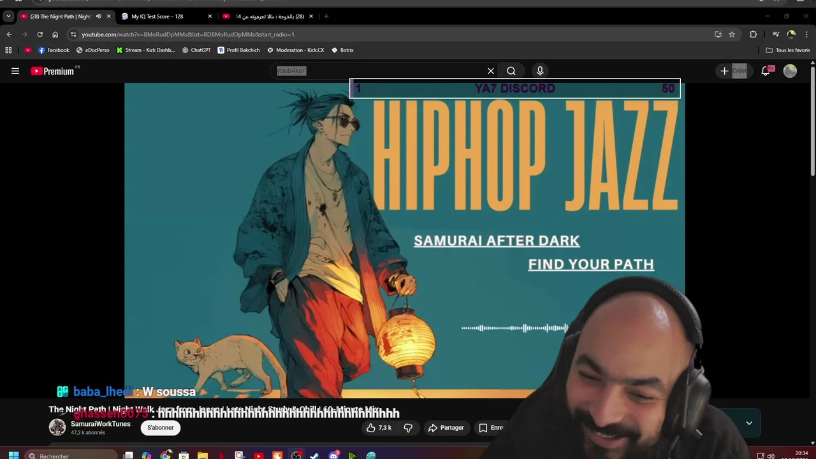Go to YouTube Premium home logo
The image size is (816, 459).
[x=52, y=71]
